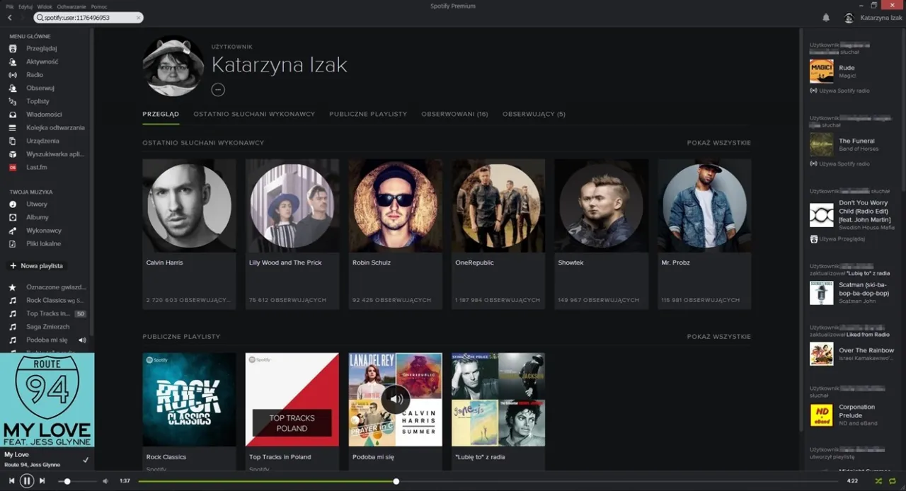This screenshot has height=491, width=906.
Task: Go back with the navigation arrow
Action: click(x=10, y=18)
